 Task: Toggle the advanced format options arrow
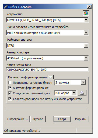pyautogui.click(x=51, y=77)
